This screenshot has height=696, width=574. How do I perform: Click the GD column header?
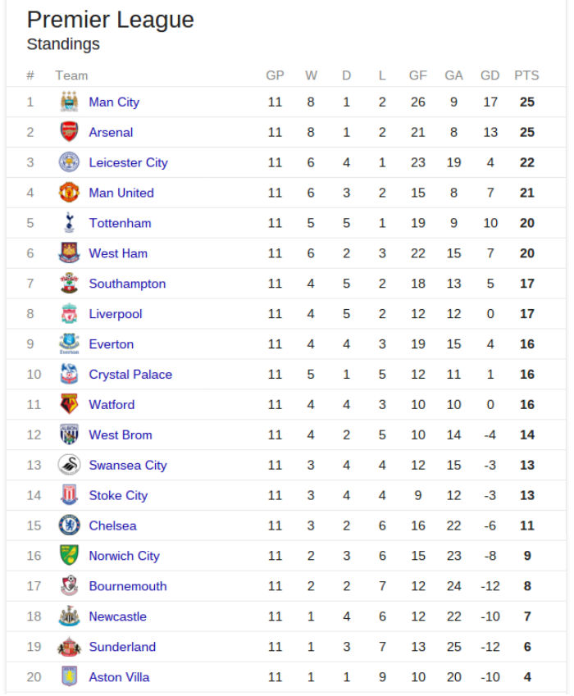coord(490,75)
